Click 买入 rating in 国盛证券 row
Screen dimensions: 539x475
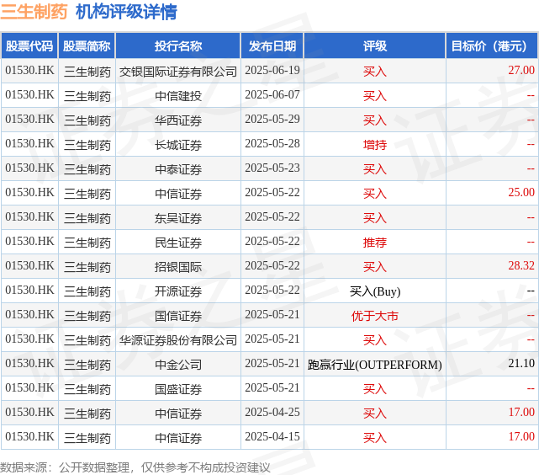[375, 389]
